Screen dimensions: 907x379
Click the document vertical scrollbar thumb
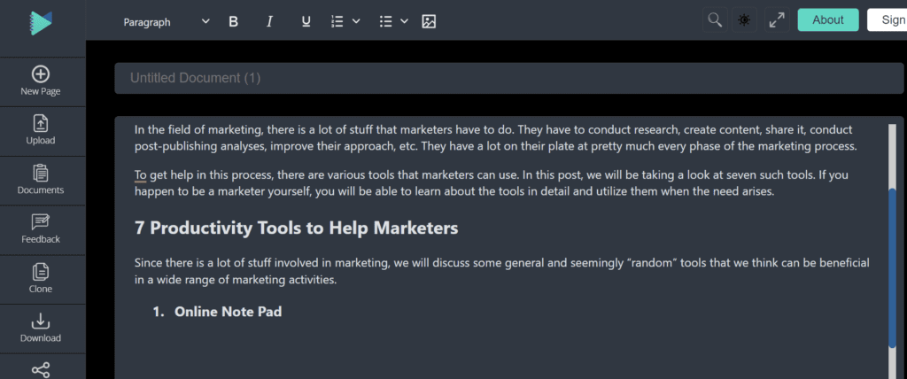point(892,268)
